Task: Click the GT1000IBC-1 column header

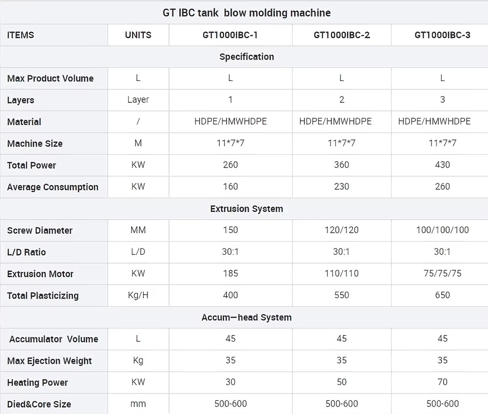Action: [x=230, y=35]
